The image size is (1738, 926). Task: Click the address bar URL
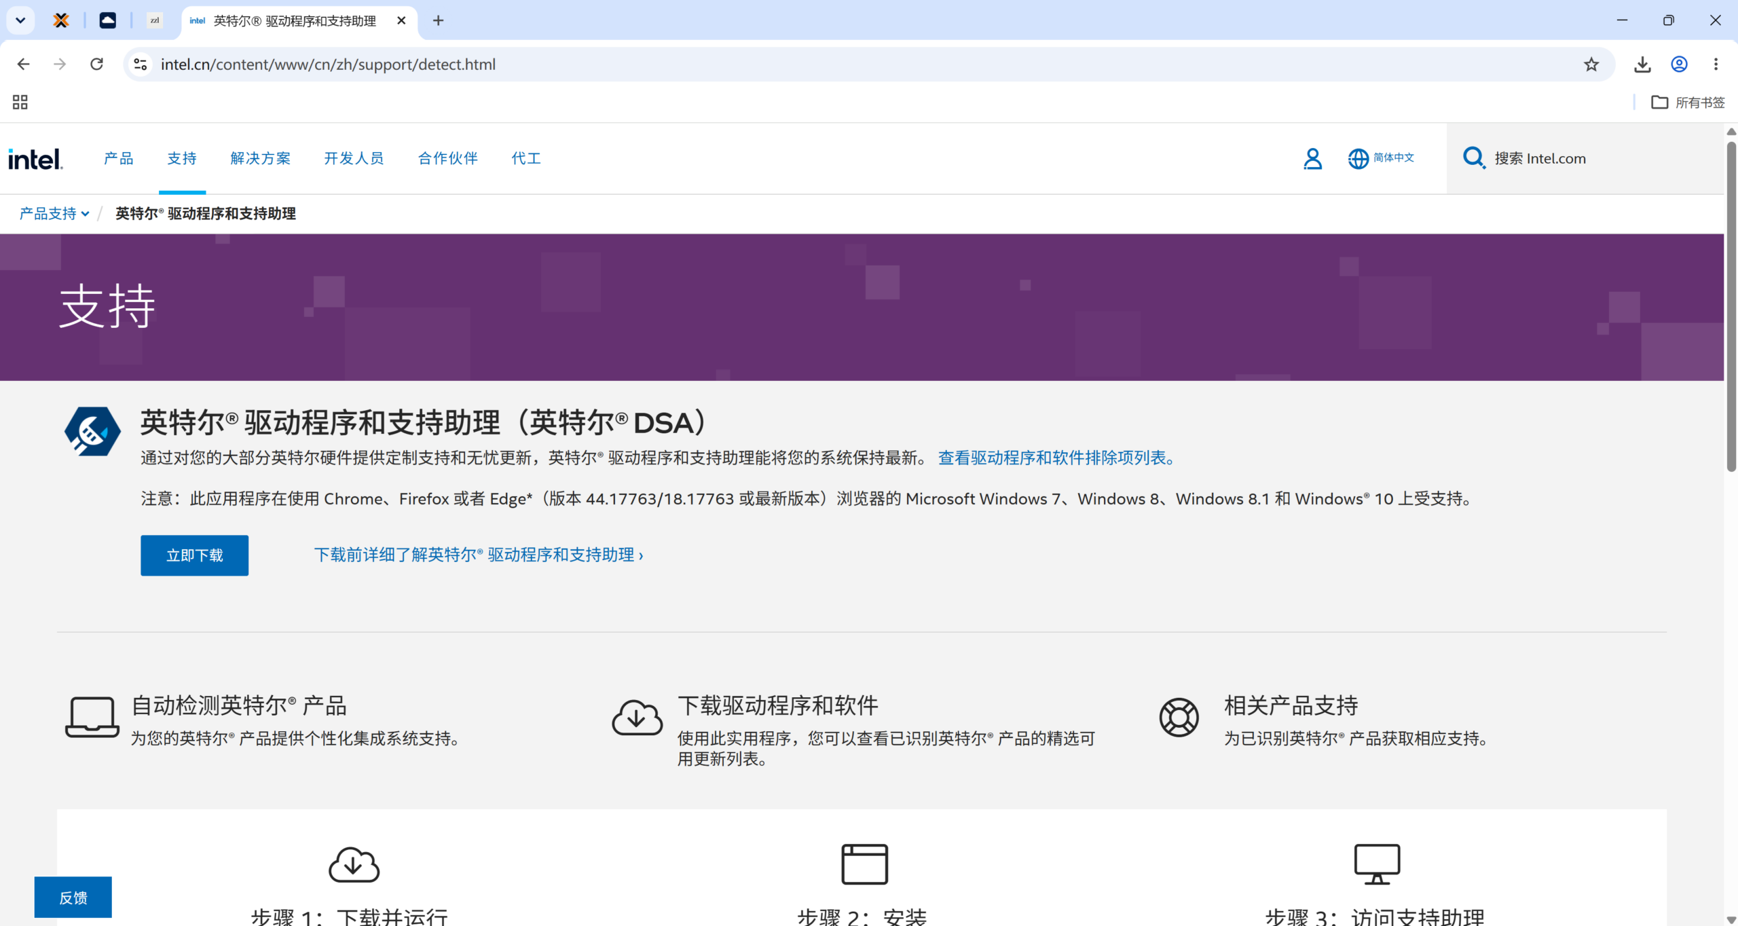point(328,64)
